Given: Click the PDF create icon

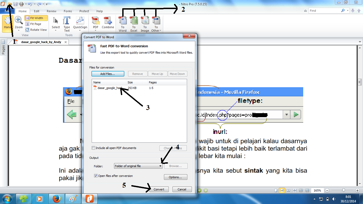Looking at the screenshot, I should [x=95, y=23].
